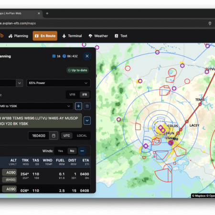The width and height of the screenshot is (215, 215).
Task: Close the AvPlan Web browser tab
Action: [x=39, y=13]
